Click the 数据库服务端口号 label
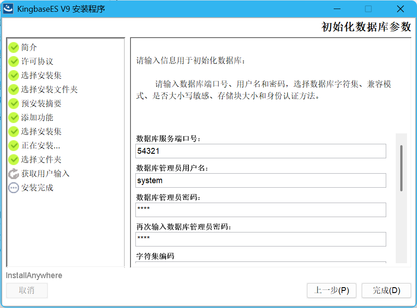 pyautogui.click(x=168, y=139)
